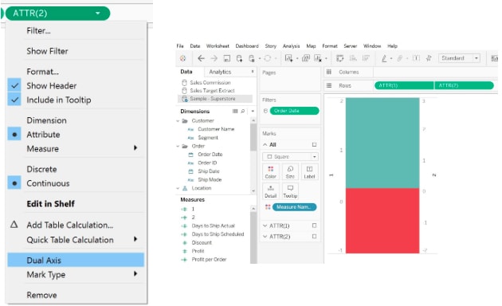502x306 pixels.
Task: Collapse the Location hierarchy in Dimensions
Action: [178, 188]
